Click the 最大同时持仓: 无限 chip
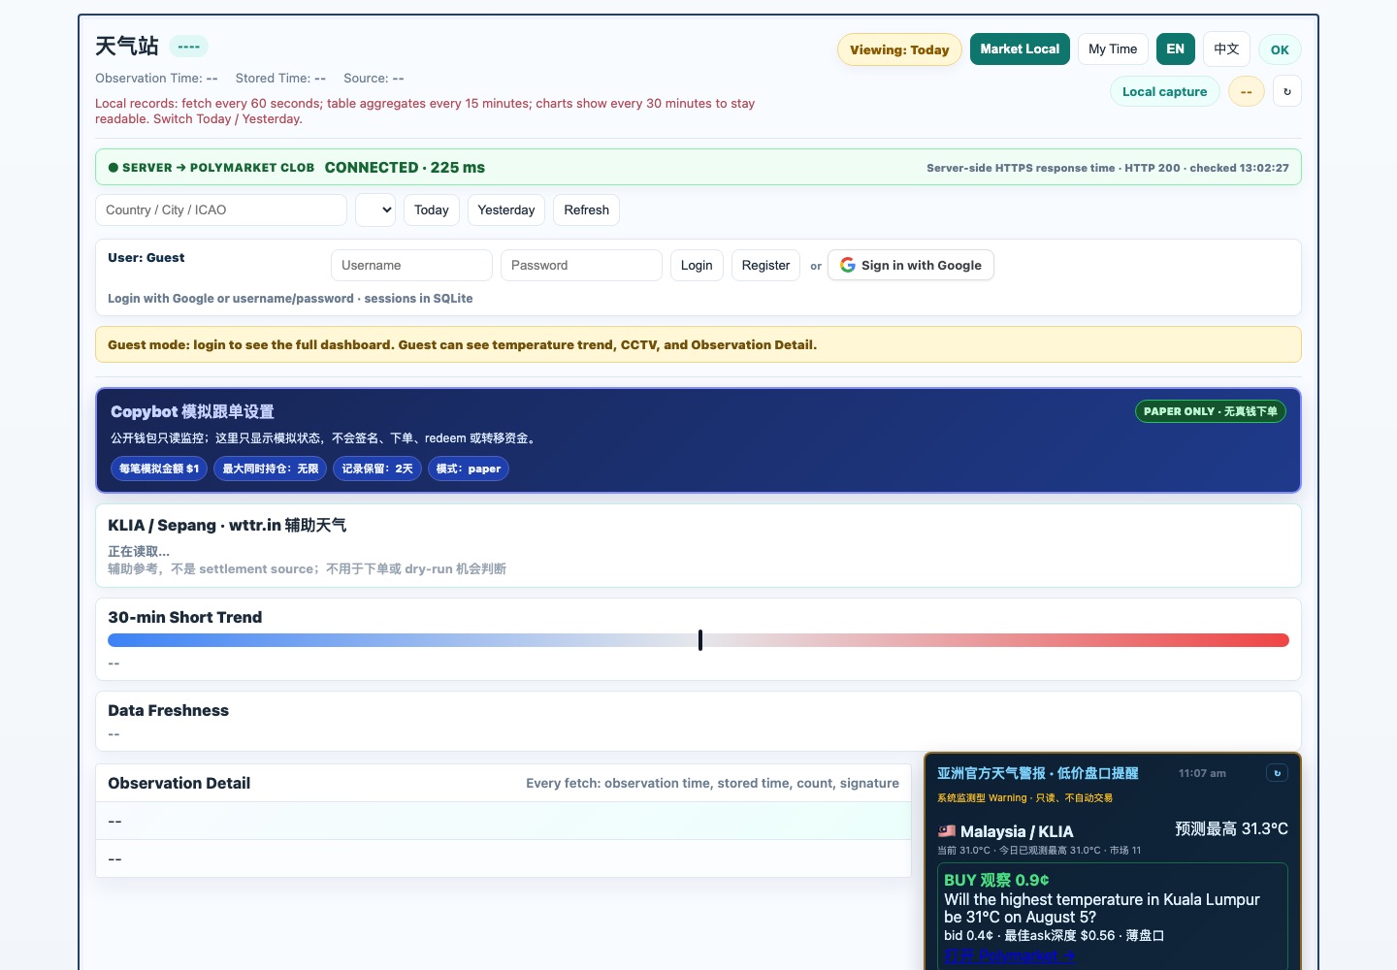 [271, 469]
